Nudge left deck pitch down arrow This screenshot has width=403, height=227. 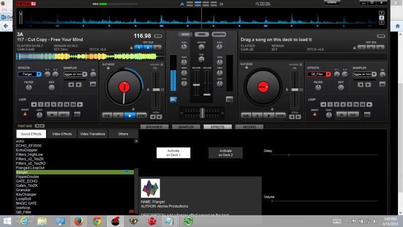[x=153, y=117]
